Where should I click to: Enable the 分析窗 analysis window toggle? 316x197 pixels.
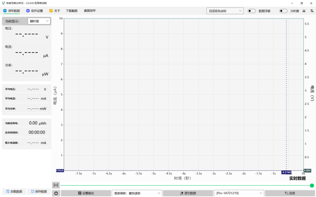(283, 11)
